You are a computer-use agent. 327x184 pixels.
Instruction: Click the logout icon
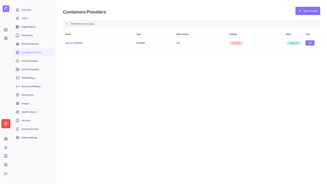click(x=6, y=174)
